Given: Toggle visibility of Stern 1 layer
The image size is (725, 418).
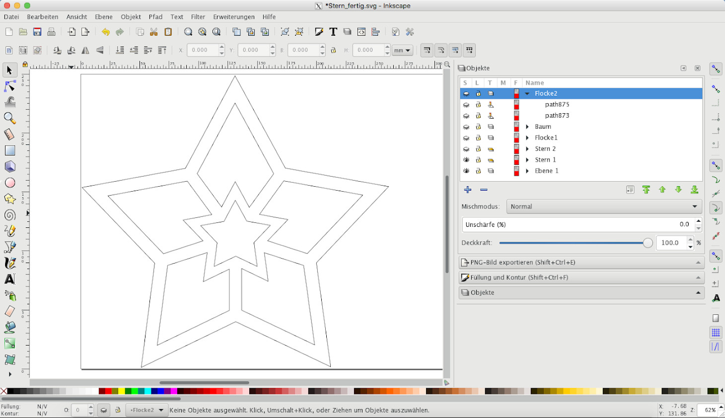Looking at the screenshot, I should [466, 160].
